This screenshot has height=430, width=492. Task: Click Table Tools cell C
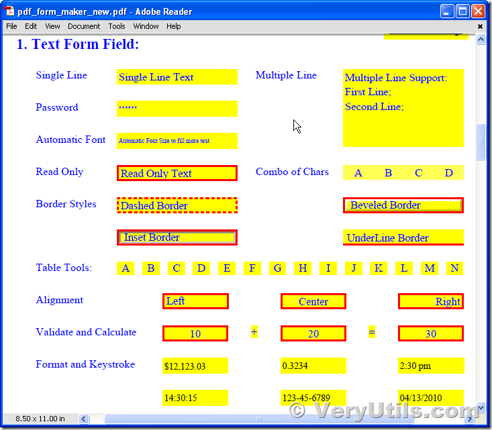[177, 268]
